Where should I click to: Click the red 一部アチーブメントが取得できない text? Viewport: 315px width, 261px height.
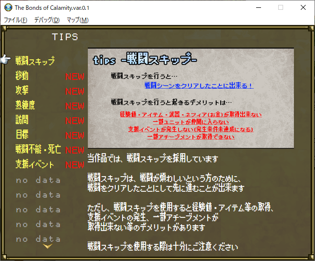[191, 137]
